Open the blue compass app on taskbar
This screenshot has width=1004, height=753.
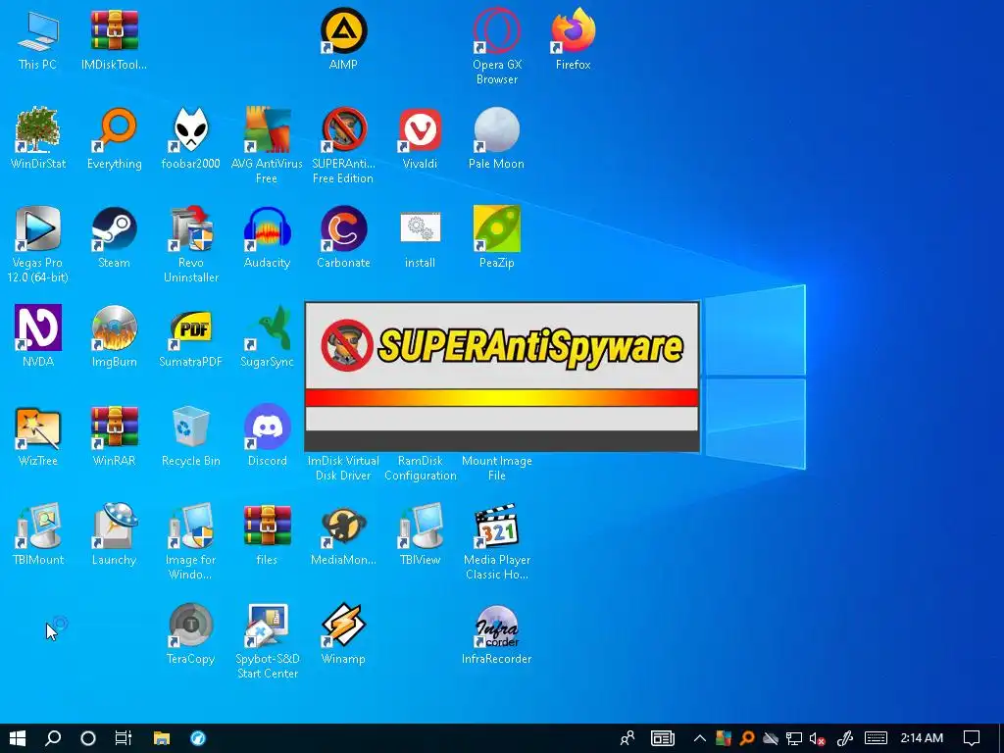198,738
